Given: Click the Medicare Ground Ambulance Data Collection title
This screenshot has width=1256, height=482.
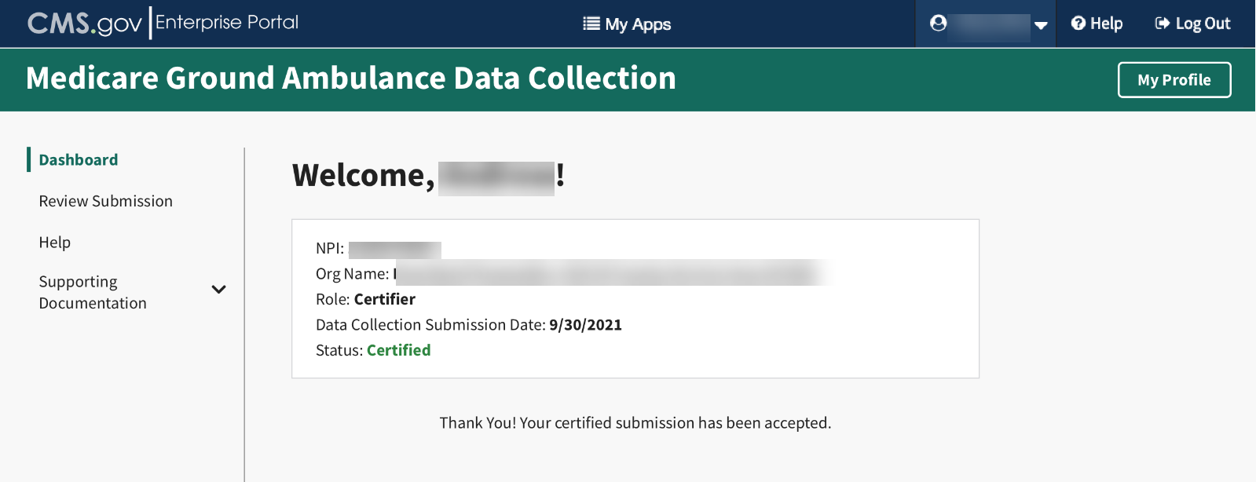Looking at the screenshot, I should pyautogui.click(x=351, y=79).
